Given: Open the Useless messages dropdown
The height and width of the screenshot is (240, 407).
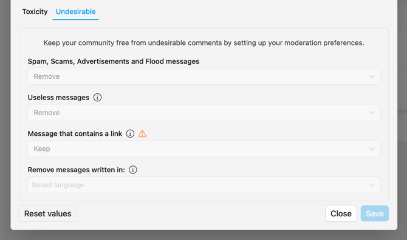Looking at the screenshot, I should pyautogui.click(x=204, y=113).
